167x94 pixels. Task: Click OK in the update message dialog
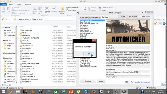89,54
